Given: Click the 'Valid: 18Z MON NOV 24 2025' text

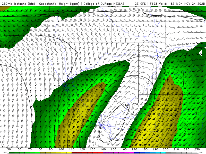Looking at the screenshot, I should point(182,4).
